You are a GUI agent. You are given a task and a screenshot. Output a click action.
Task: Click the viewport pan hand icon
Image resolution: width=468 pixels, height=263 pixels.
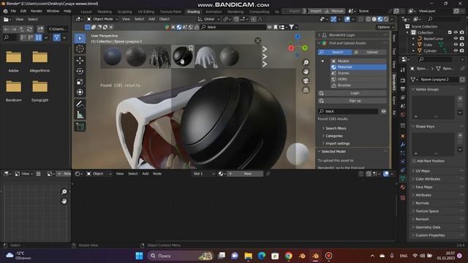pos(306,72)
